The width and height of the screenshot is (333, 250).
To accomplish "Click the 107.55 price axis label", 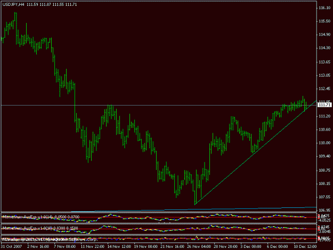I will tap(324, 197).
